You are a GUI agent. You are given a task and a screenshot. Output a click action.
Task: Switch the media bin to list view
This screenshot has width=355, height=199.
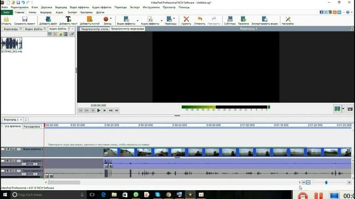tap(65, 34)
